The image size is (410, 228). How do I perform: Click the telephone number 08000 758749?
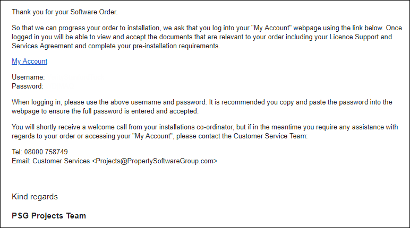pyautogui.click(x=46, y=152)
